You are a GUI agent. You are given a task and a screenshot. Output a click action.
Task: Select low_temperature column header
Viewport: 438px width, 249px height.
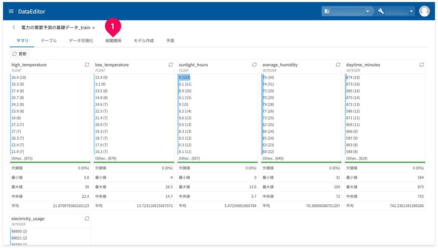(112, 65)
